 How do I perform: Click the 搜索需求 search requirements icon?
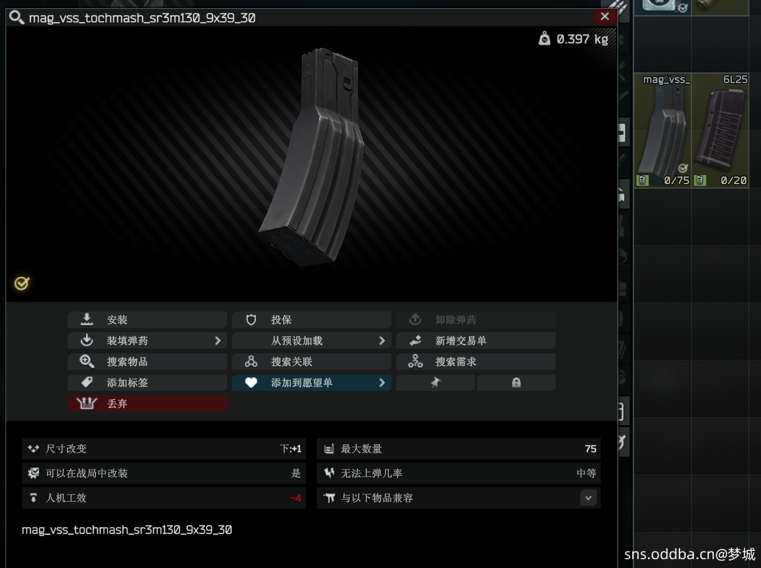click(415, 362)
